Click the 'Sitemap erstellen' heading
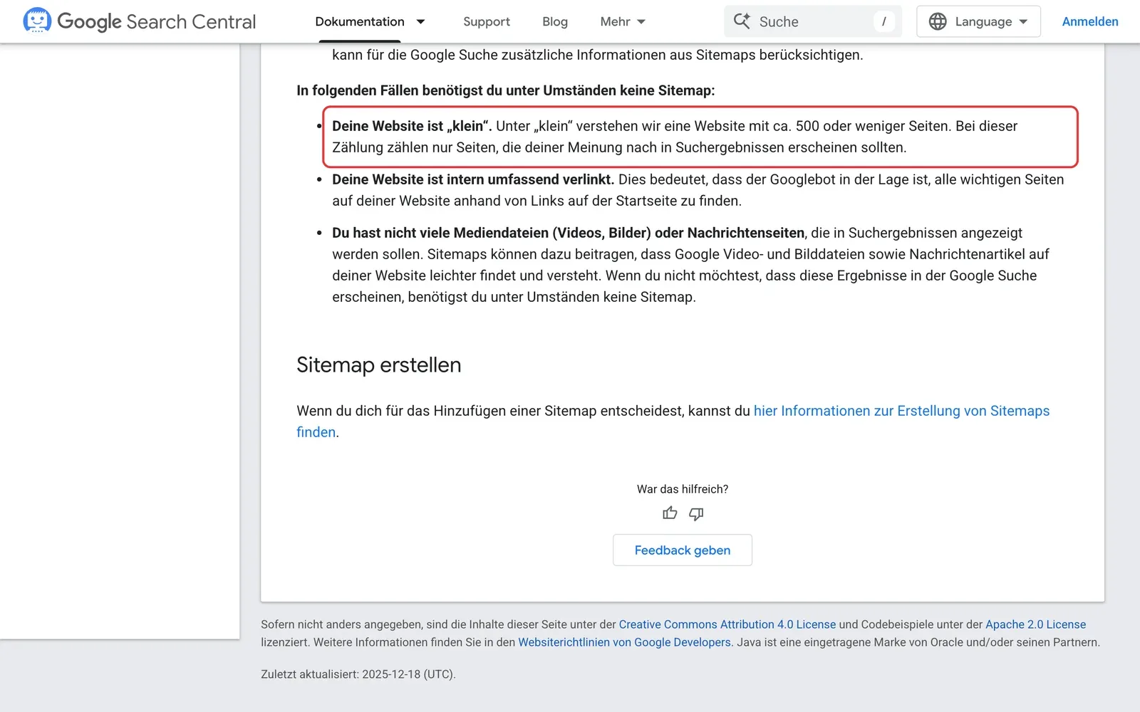Viewport: 1140px width, 712px height. pos(379,365)
